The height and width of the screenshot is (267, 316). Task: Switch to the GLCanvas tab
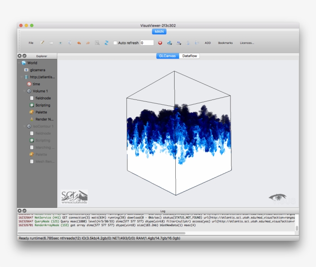pos(167,56)
